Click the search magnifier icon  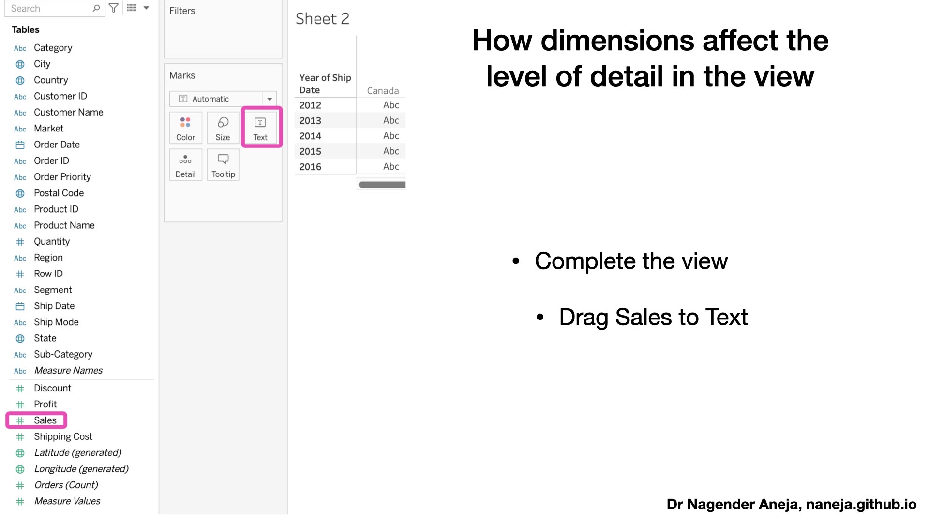[96, 8]
